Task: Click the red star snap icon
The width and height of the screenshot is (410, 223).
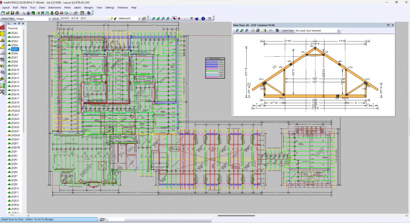Action: tap(179, 19)
